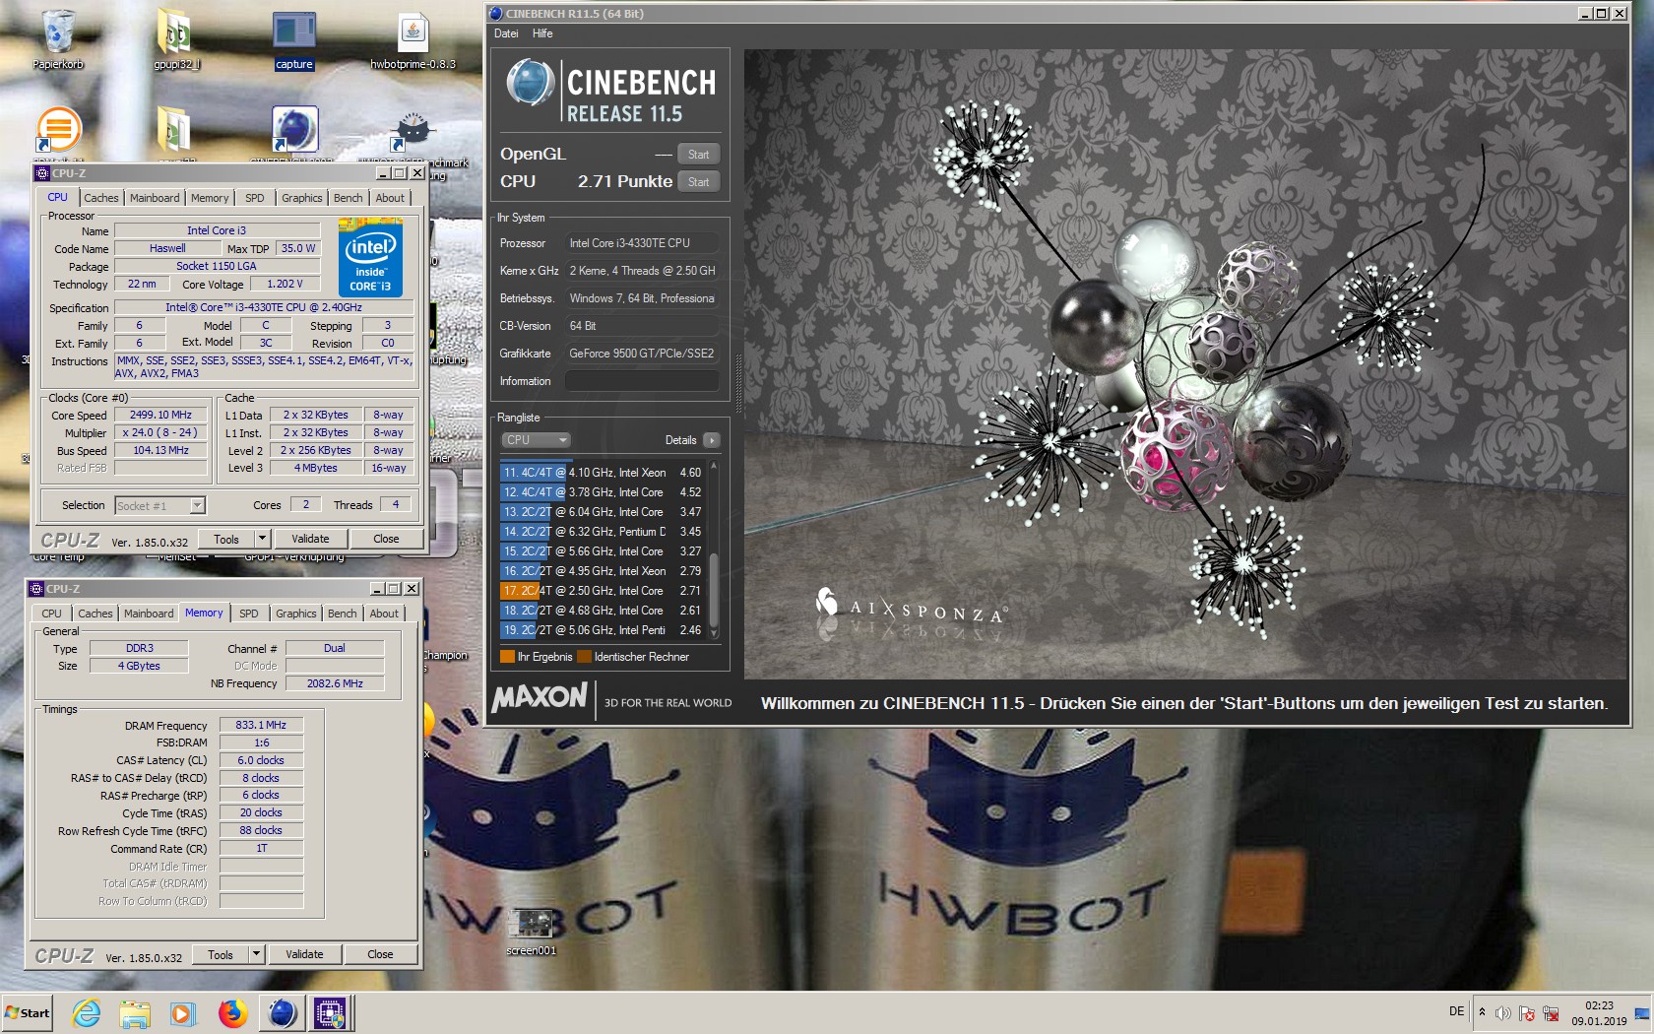Screen dimensions: 1654x1034
Task: Open the volume tray icon
Action: point(1502,1013)
